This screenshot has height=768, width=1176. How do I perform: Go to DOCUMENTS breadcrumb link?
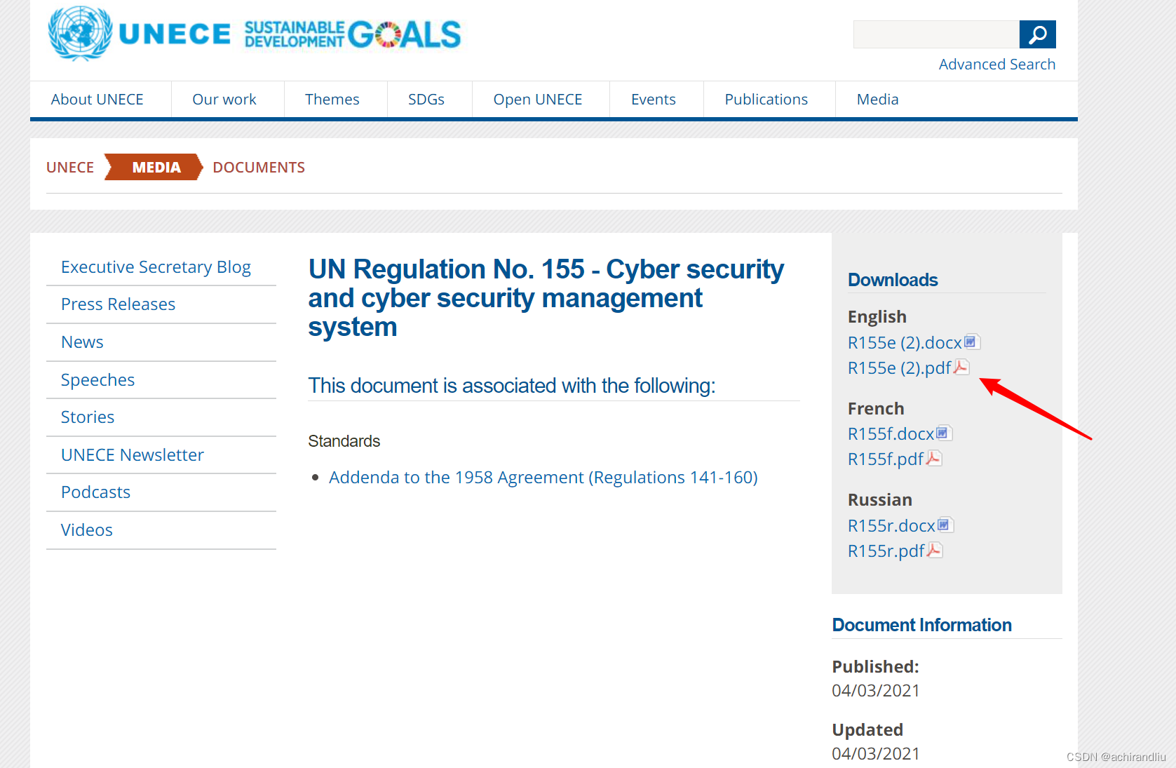point(259,168)
